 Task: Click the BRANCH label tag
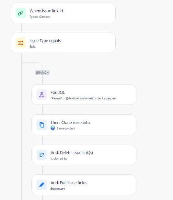pyautogui.click(x=42, y=72)
